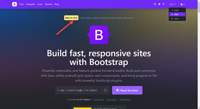Follow the v4.6.x docs link
The height and width of the screenshot is (109, 200).
point(112,99)
